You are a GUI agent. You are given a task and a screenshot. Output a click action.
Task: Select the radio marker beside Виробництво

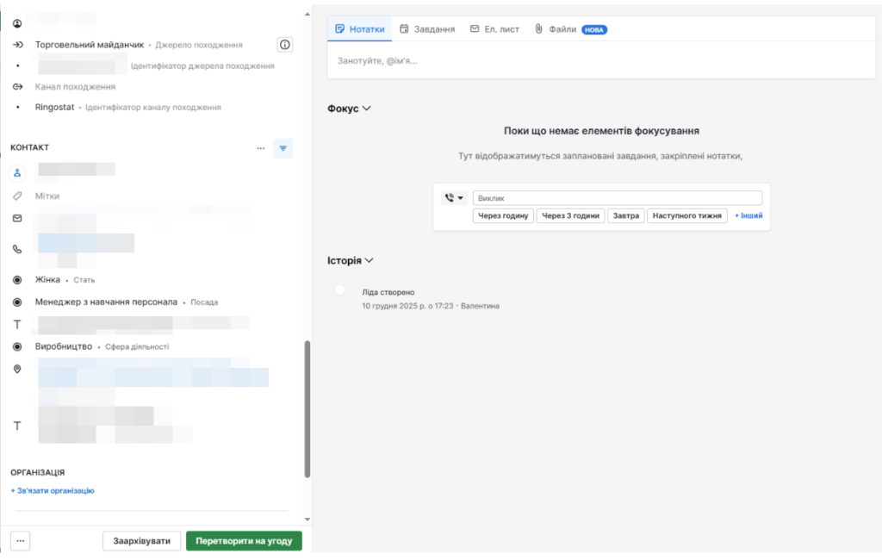click(x=18, y=347)
